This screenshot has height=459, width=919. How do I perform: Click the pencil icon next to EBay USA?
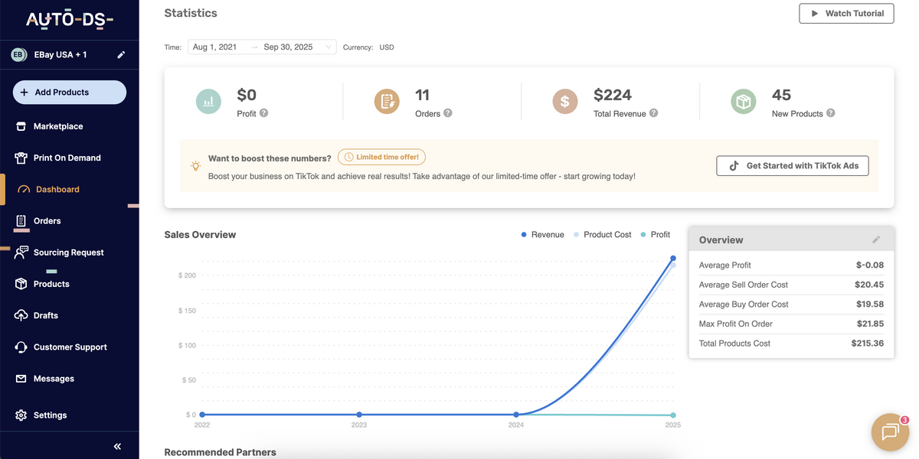coord(120,54)
